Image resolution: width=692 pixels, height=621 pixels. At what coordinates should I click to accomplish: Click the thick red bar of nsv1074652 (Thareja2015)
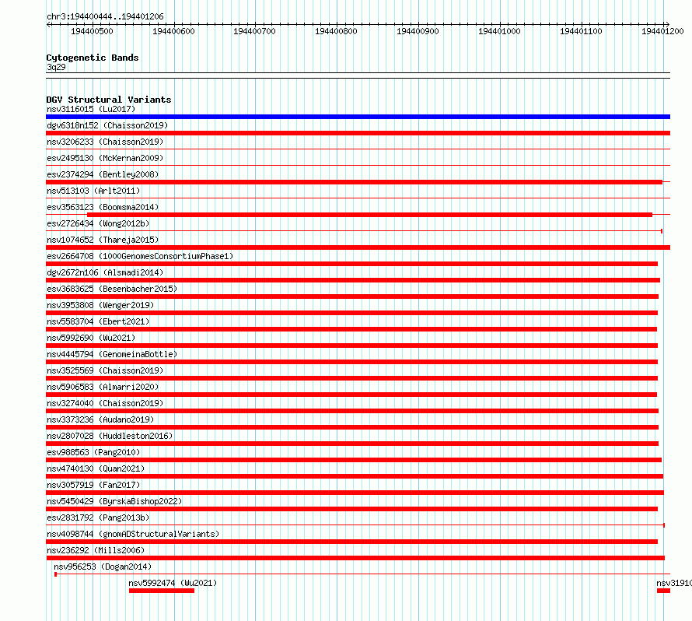point(358,247)
